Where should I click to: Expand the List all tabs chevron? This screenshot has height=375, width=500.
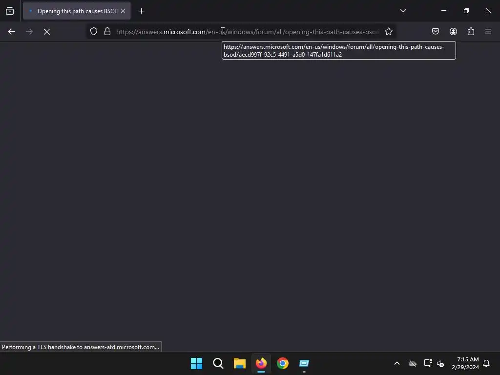403,11
